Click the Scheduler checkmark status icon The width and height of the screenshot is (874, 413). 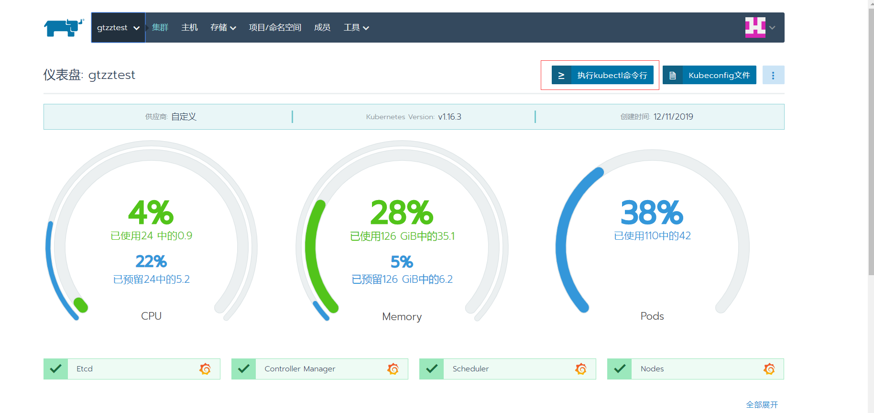coord(432,369)
